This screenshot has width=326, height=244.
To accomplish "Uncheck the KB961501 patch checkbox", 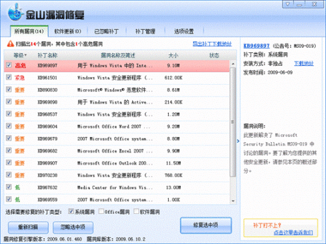I will point(8,77).
